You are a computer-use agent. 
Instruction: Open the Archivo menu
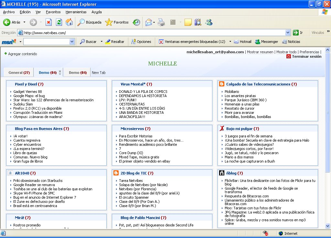tap(9, 12)
